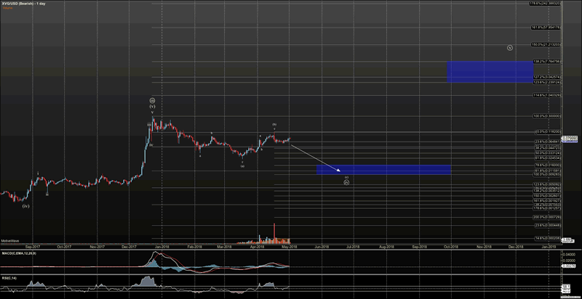Click the MotiveWave label above the time axis
The height and width of the screenshot is (299, 582).
[10, 240]
